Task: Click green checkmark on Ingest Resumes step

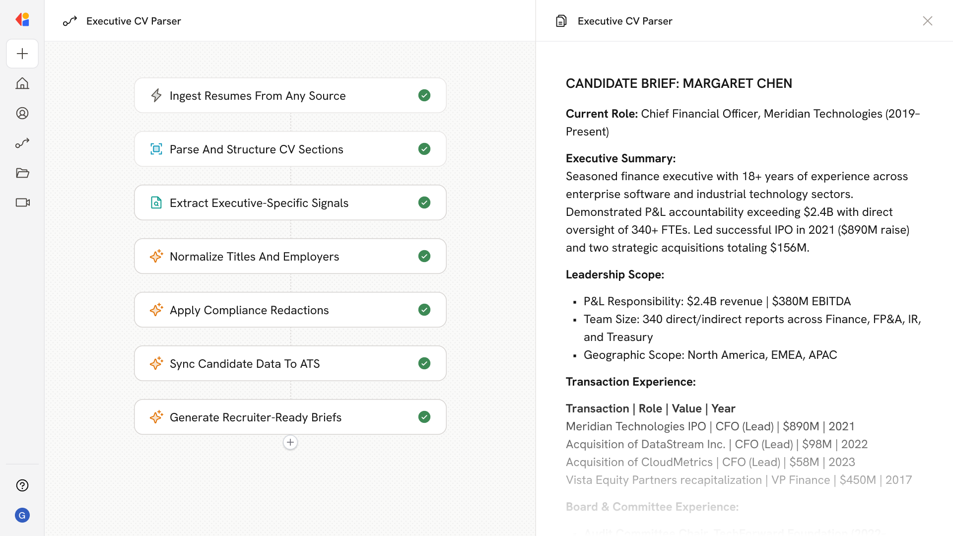Action: 424,95
